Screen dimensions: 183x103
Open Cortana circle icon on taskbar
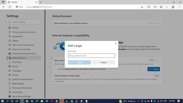12,101
